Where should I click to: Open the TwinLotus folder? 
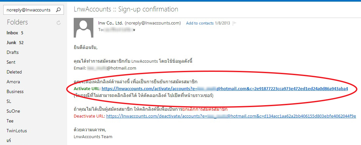point(17,131)
